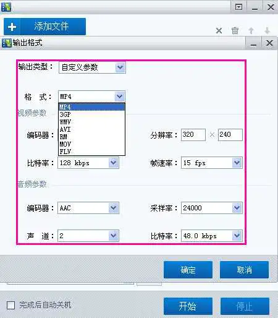Click the move up arrow icon
The image size is (278, 318).
click(x=251, y=31)
